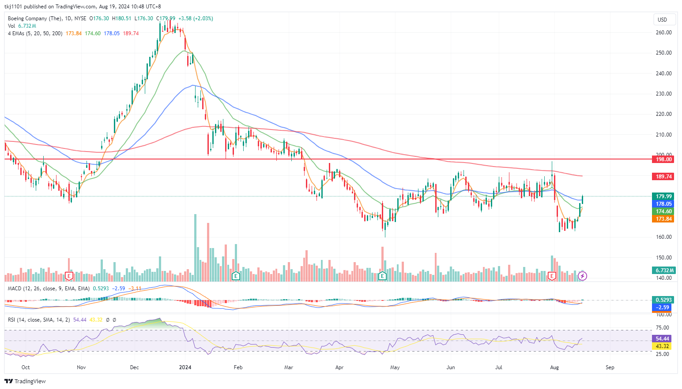
Task: Open the red earnings E marker in August
Action: [552, 276]
